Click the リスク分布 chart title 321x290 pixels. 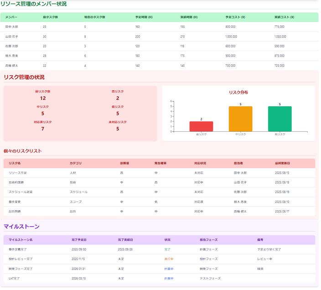coord(238,93)
